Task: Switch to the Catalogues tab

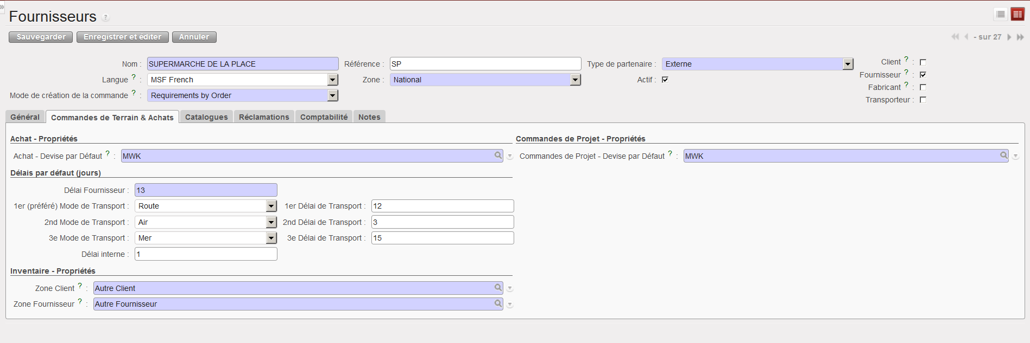Action: (x=206, y=117)
